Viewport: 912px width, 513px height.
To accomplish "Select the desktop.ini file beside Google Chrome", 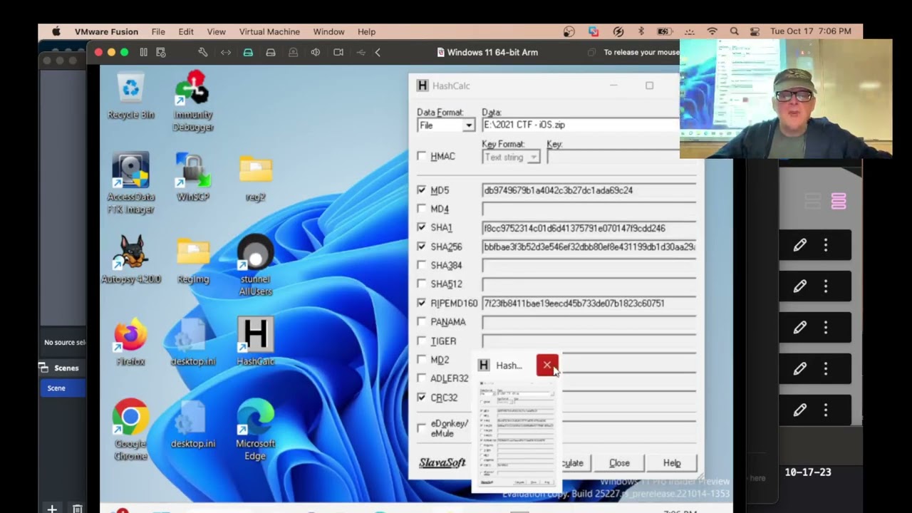I will click(x=192, y=424).
